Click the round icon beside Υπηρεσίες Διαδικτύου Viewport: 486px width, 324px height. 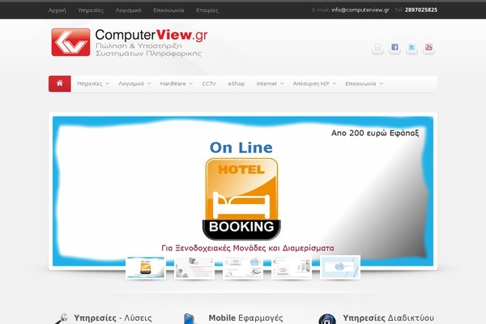[x=327, y=319]
